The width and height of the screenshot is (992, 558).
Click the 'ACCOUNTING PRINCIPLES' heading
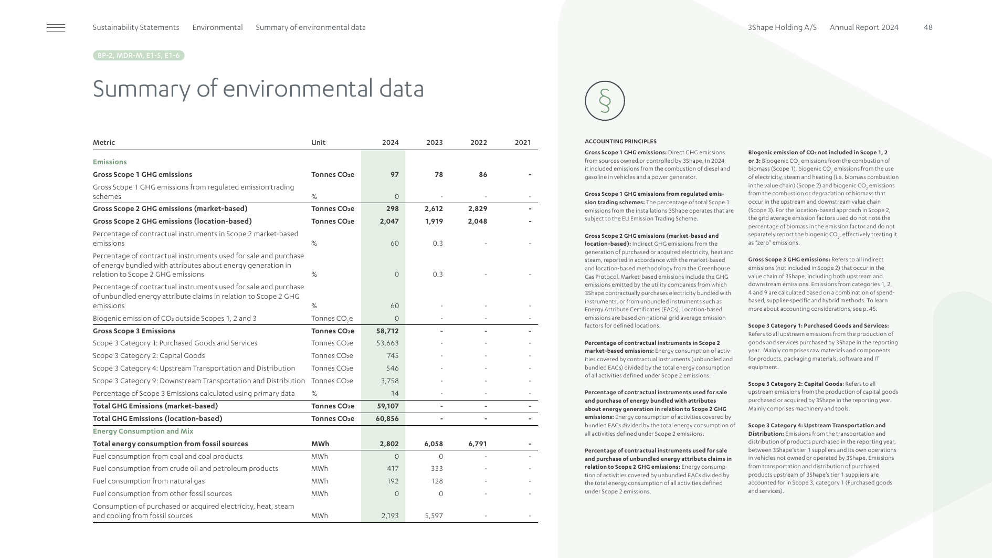pyautogui.click(x=620, y=142)
